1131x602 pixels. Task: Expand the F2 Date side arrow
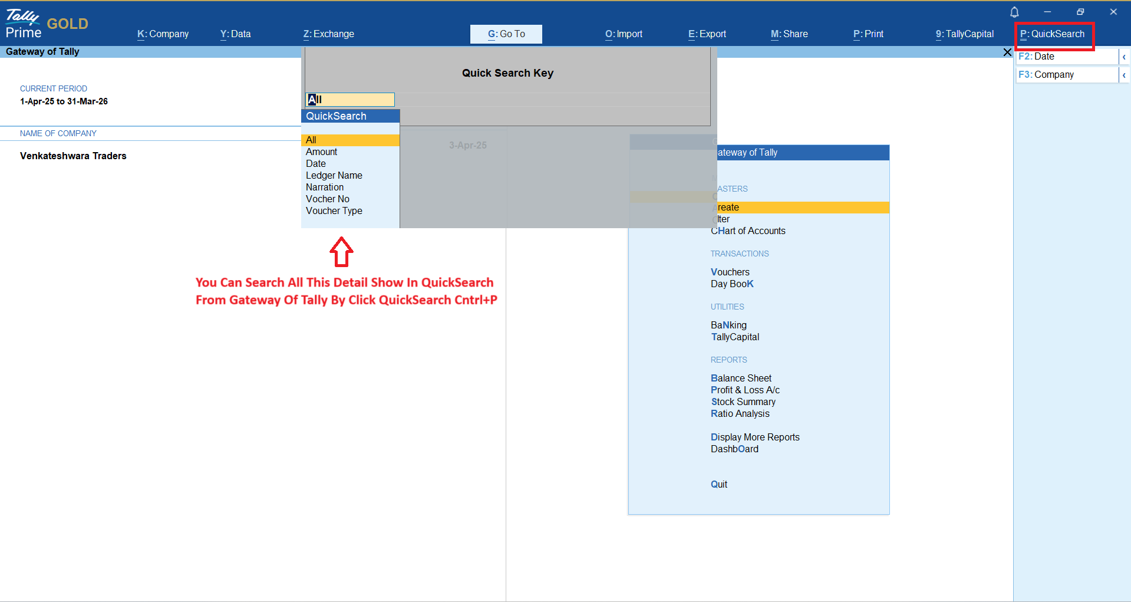(x=1124, y=57)
